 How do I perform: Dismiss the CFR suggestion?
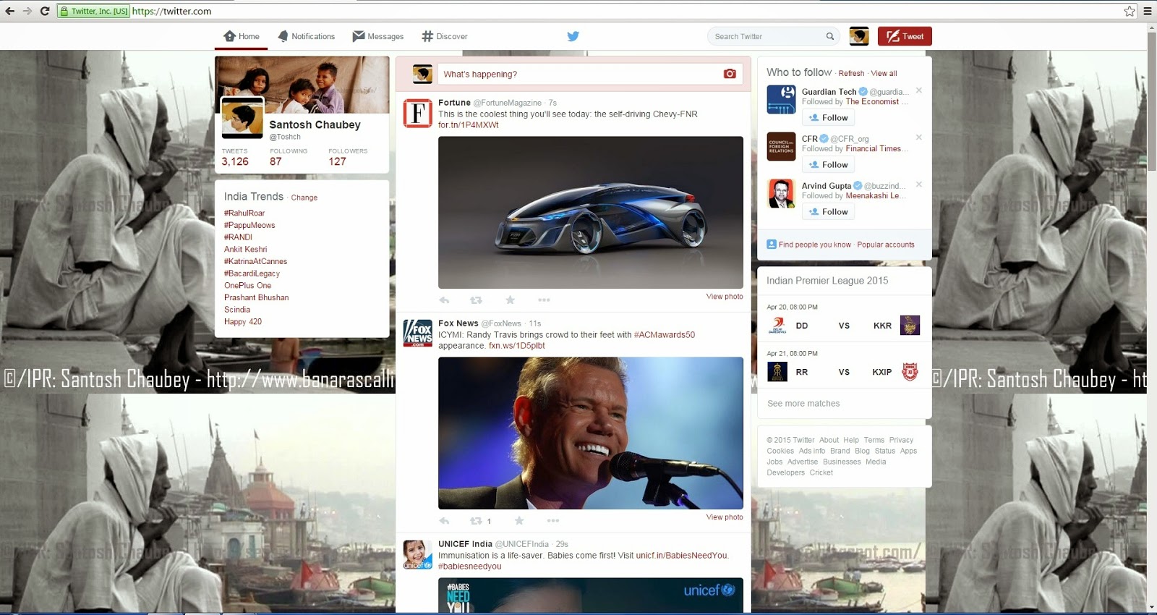tap(919, 137)
